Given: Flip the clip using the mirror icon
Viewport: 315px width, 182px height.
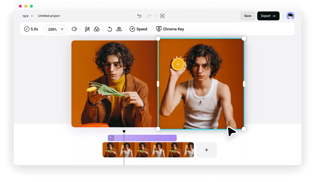Looking at the screenshot, I should coord(119,29).
